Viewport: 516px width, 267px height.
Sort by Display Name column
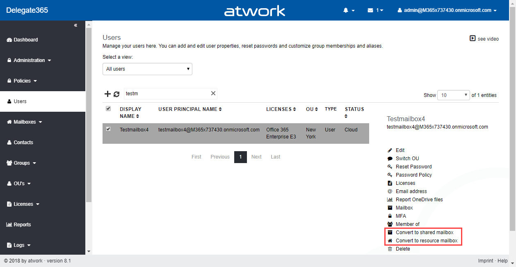(x=130, y=113)
